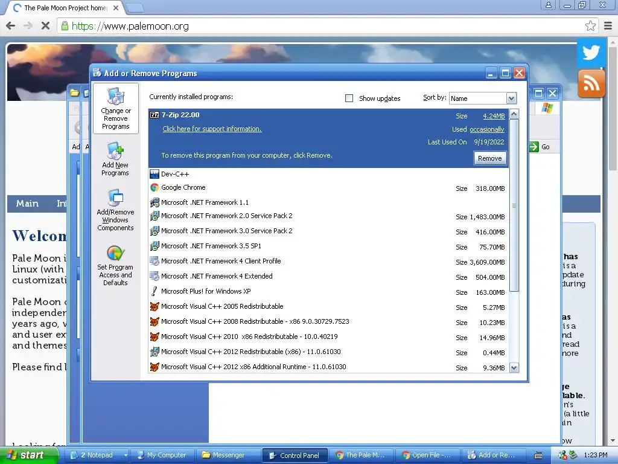Click the program list scrollbar up arrow
618x464 pixels.
[x=514, y=114]
